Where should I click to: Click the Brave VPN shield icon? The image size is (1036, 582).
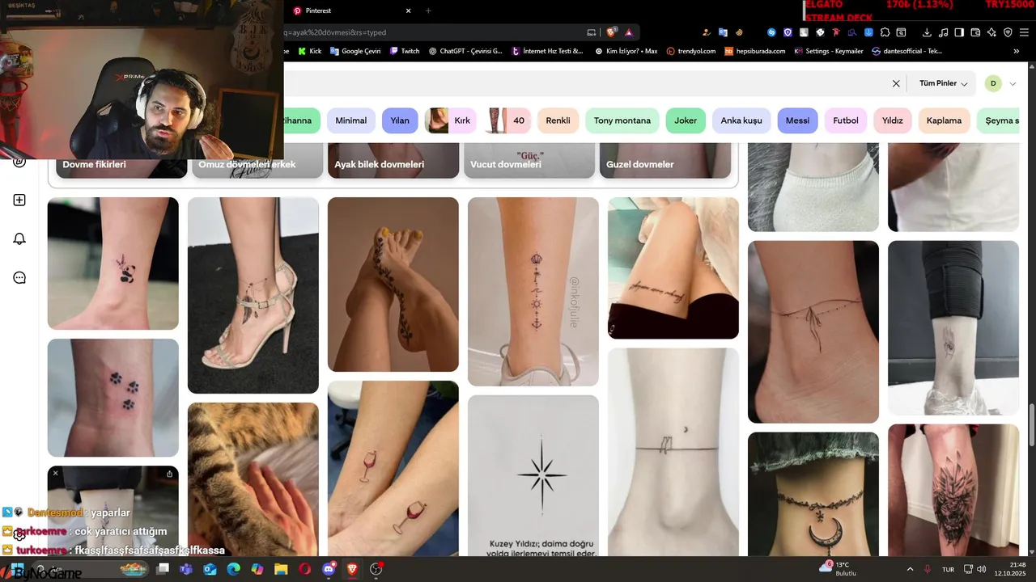[1008, 32]
